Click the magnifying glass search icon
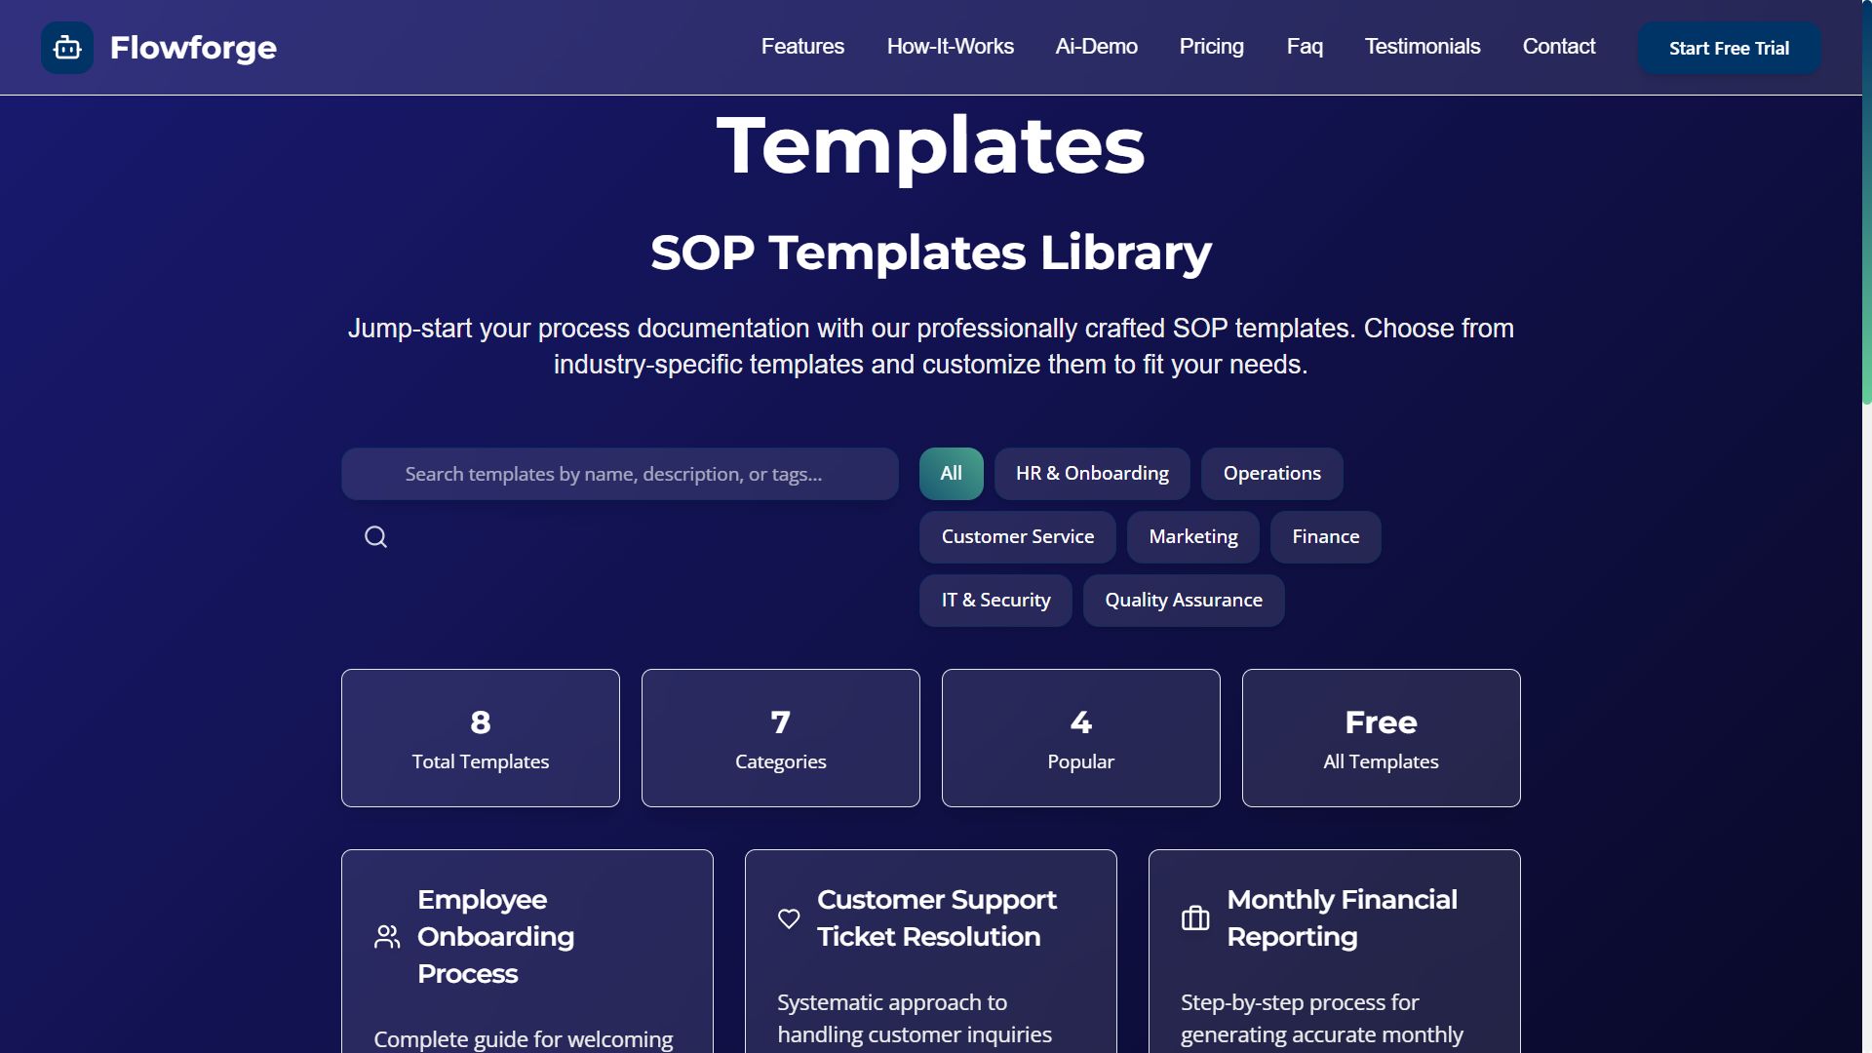 point(375,537)
